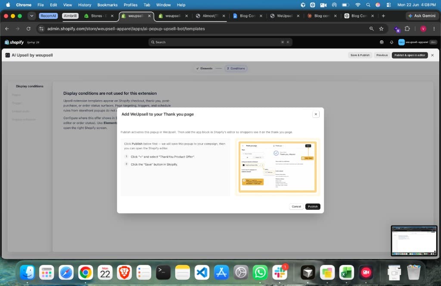Click Publish button in the modal
Image resolution: width=441 pixels, height=286 pixels.
(313, 206)
